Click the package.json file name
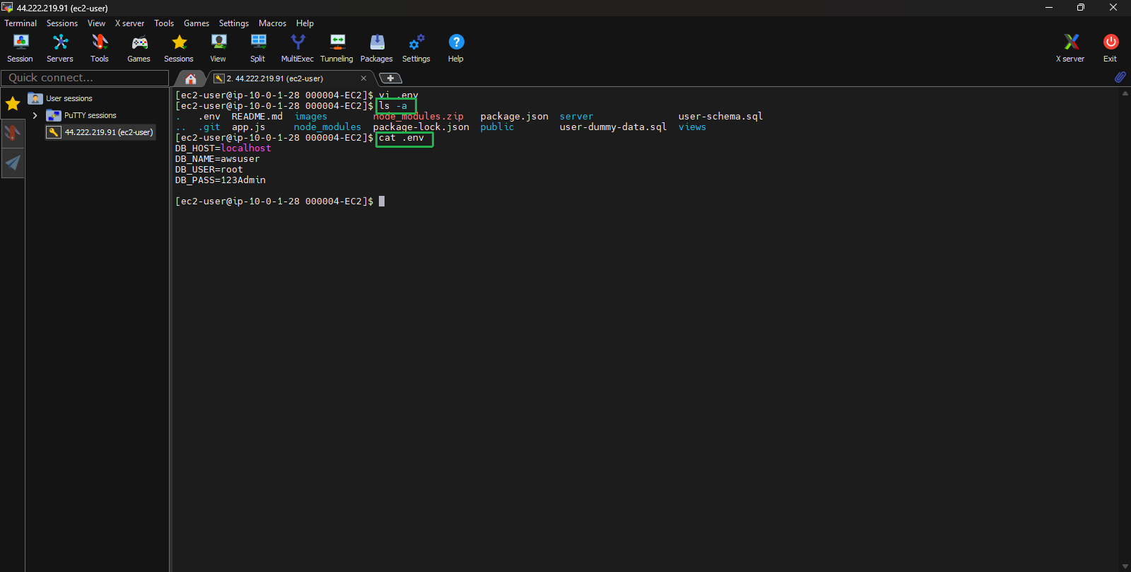Screen dimensions: 1131x572 click(x=514, y=117)
